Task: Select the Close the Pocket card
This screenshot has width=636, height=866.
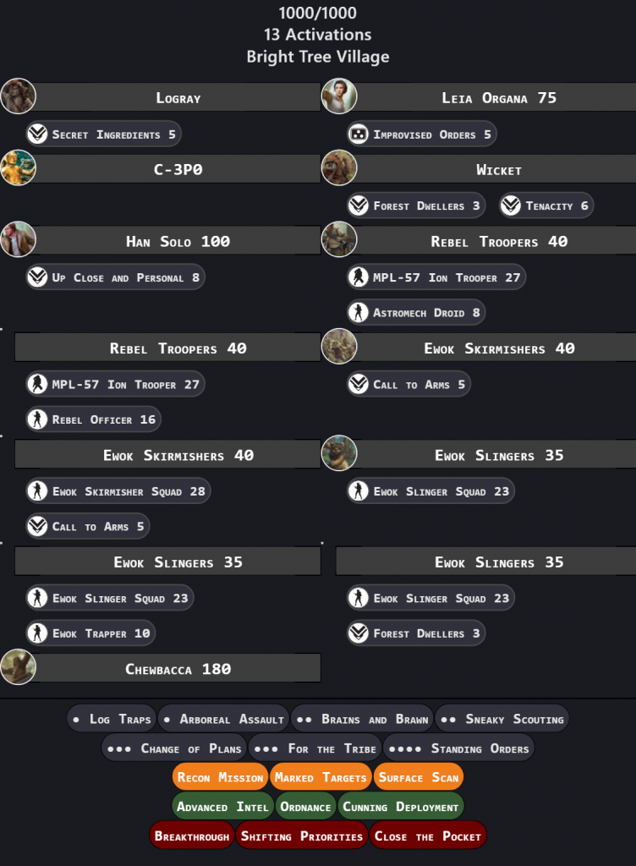Action: (427, 836)
